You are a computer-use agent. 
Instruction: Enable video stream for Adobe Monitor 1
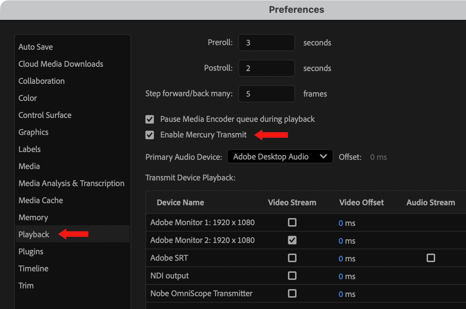coord(292,223)
